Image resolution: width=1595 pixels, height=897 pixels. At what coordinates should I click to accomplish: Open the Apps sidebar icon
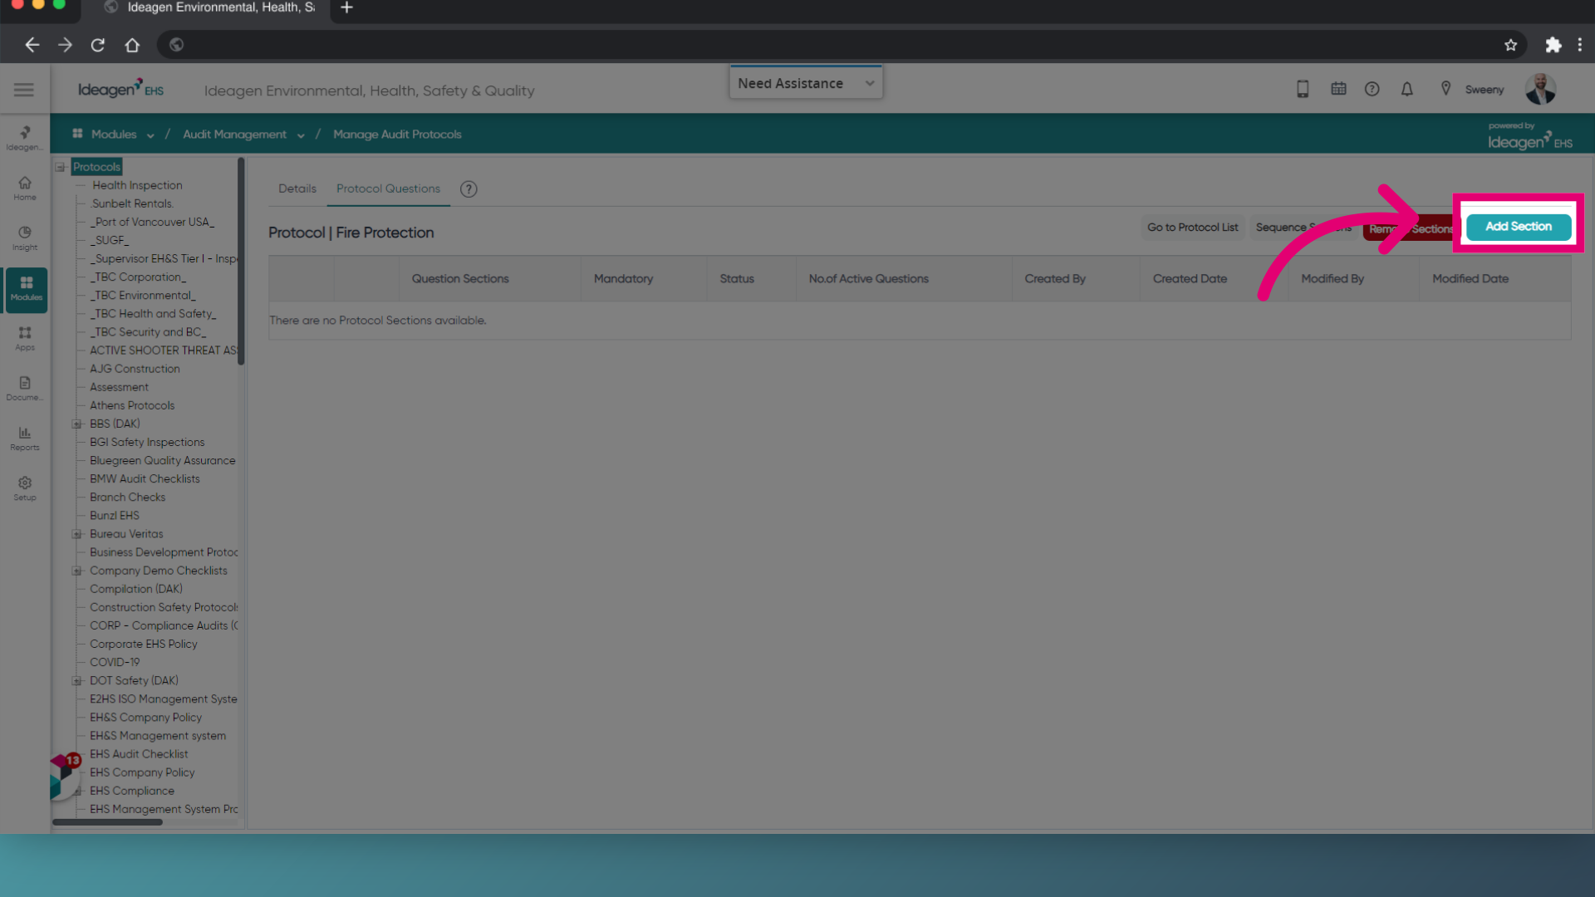coord(25,337)
